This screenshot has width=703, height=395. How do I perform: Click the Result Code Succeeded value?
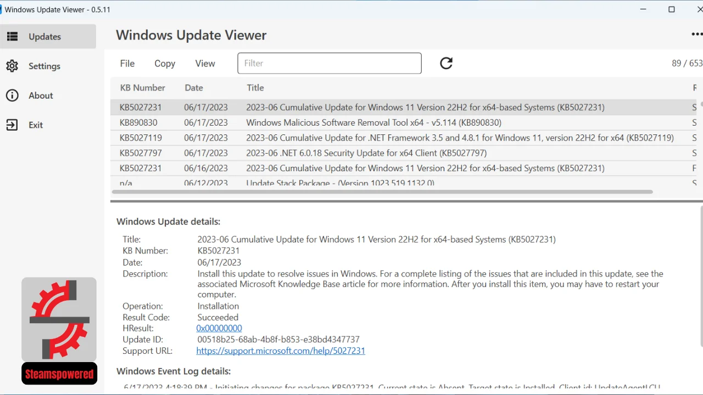pos(218,317)
